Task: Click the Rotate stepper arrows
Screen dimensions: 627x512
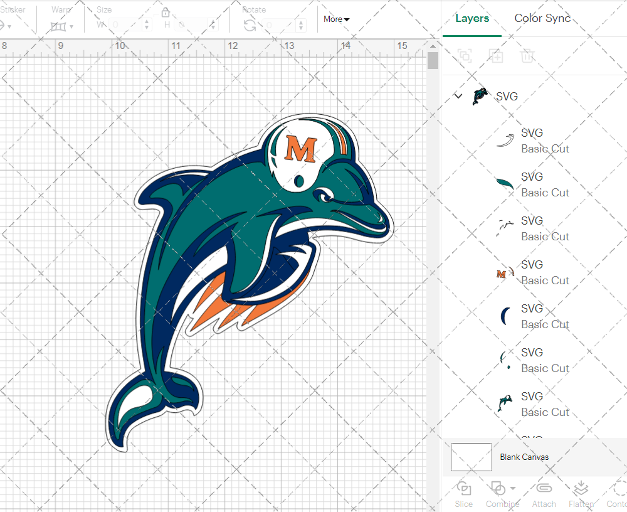Action: 301,25
